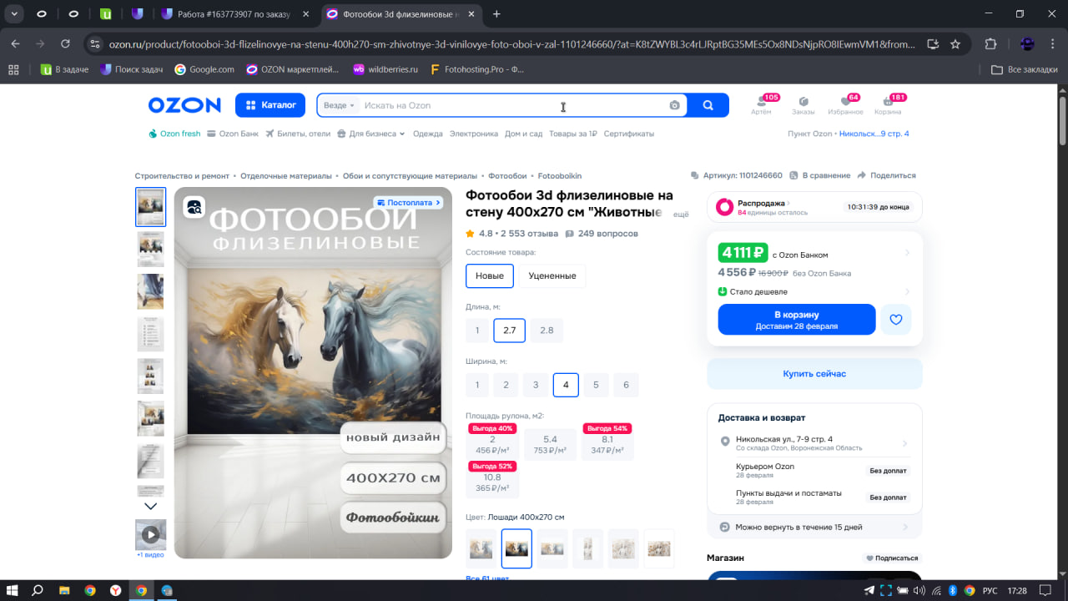Open the Постоплата badge on image
This screenshot has height=601, width=1068.
(408, 203)
